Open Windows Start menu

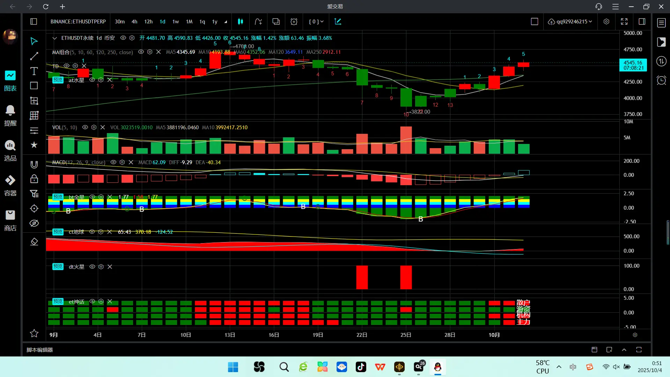[233, 367]
